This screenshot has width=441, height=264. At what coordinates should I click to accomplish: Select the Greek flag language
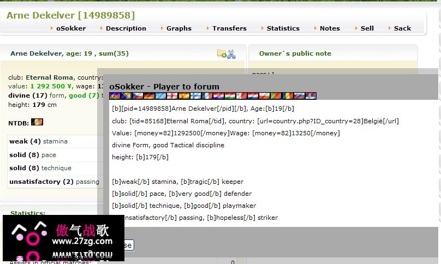pyautogui.click(x=161, y=96)
